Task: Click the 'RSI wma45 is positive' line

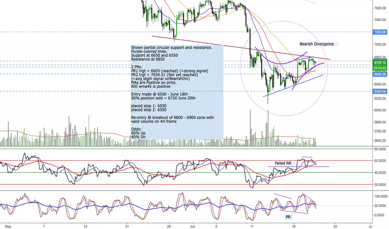Action: click(151, 87)
